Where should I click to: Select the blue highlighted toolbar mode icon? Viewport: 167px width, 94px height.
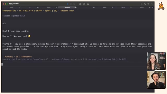click(x=67, y=4)
